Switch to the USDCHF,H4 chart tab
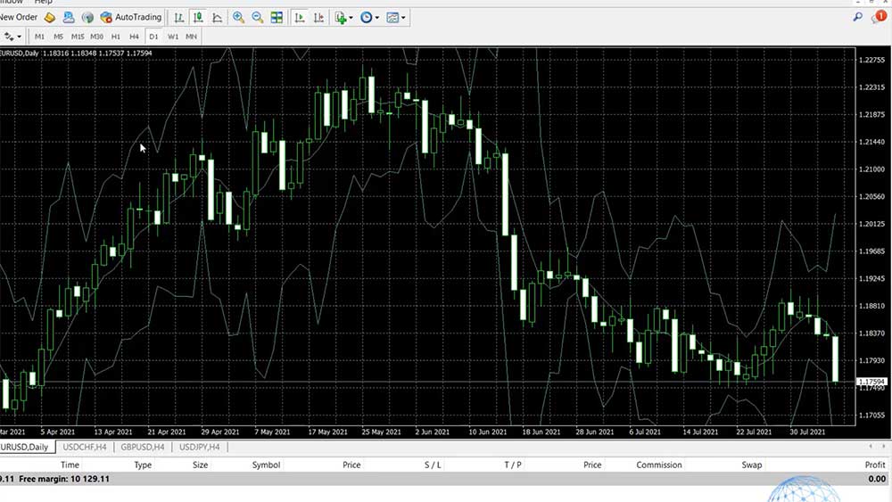The width and height of the screenshot is (892, 502). (x=85, y=447)
